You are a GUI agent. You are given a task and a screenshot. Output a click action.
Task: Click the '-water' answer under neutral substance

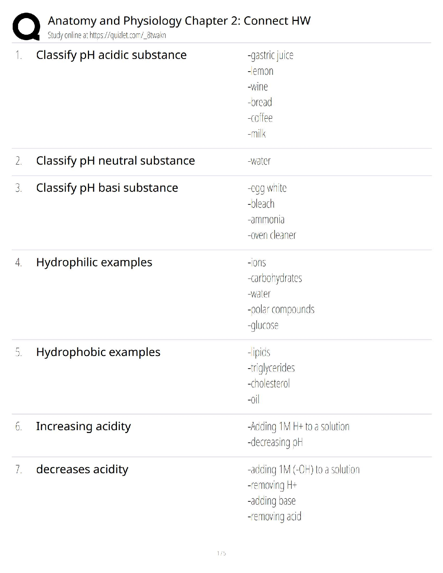click(259, 161)
